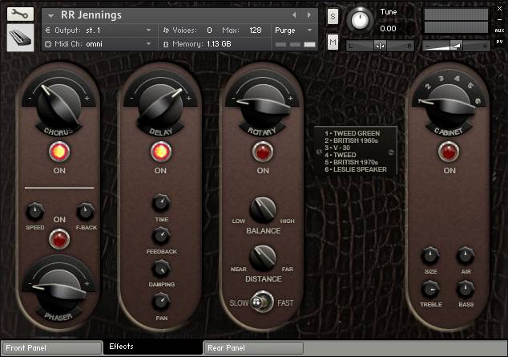This screenshot has width=508, height=357.
Task: Click the pan slider between L and R
Action: (x=380, y=46)
